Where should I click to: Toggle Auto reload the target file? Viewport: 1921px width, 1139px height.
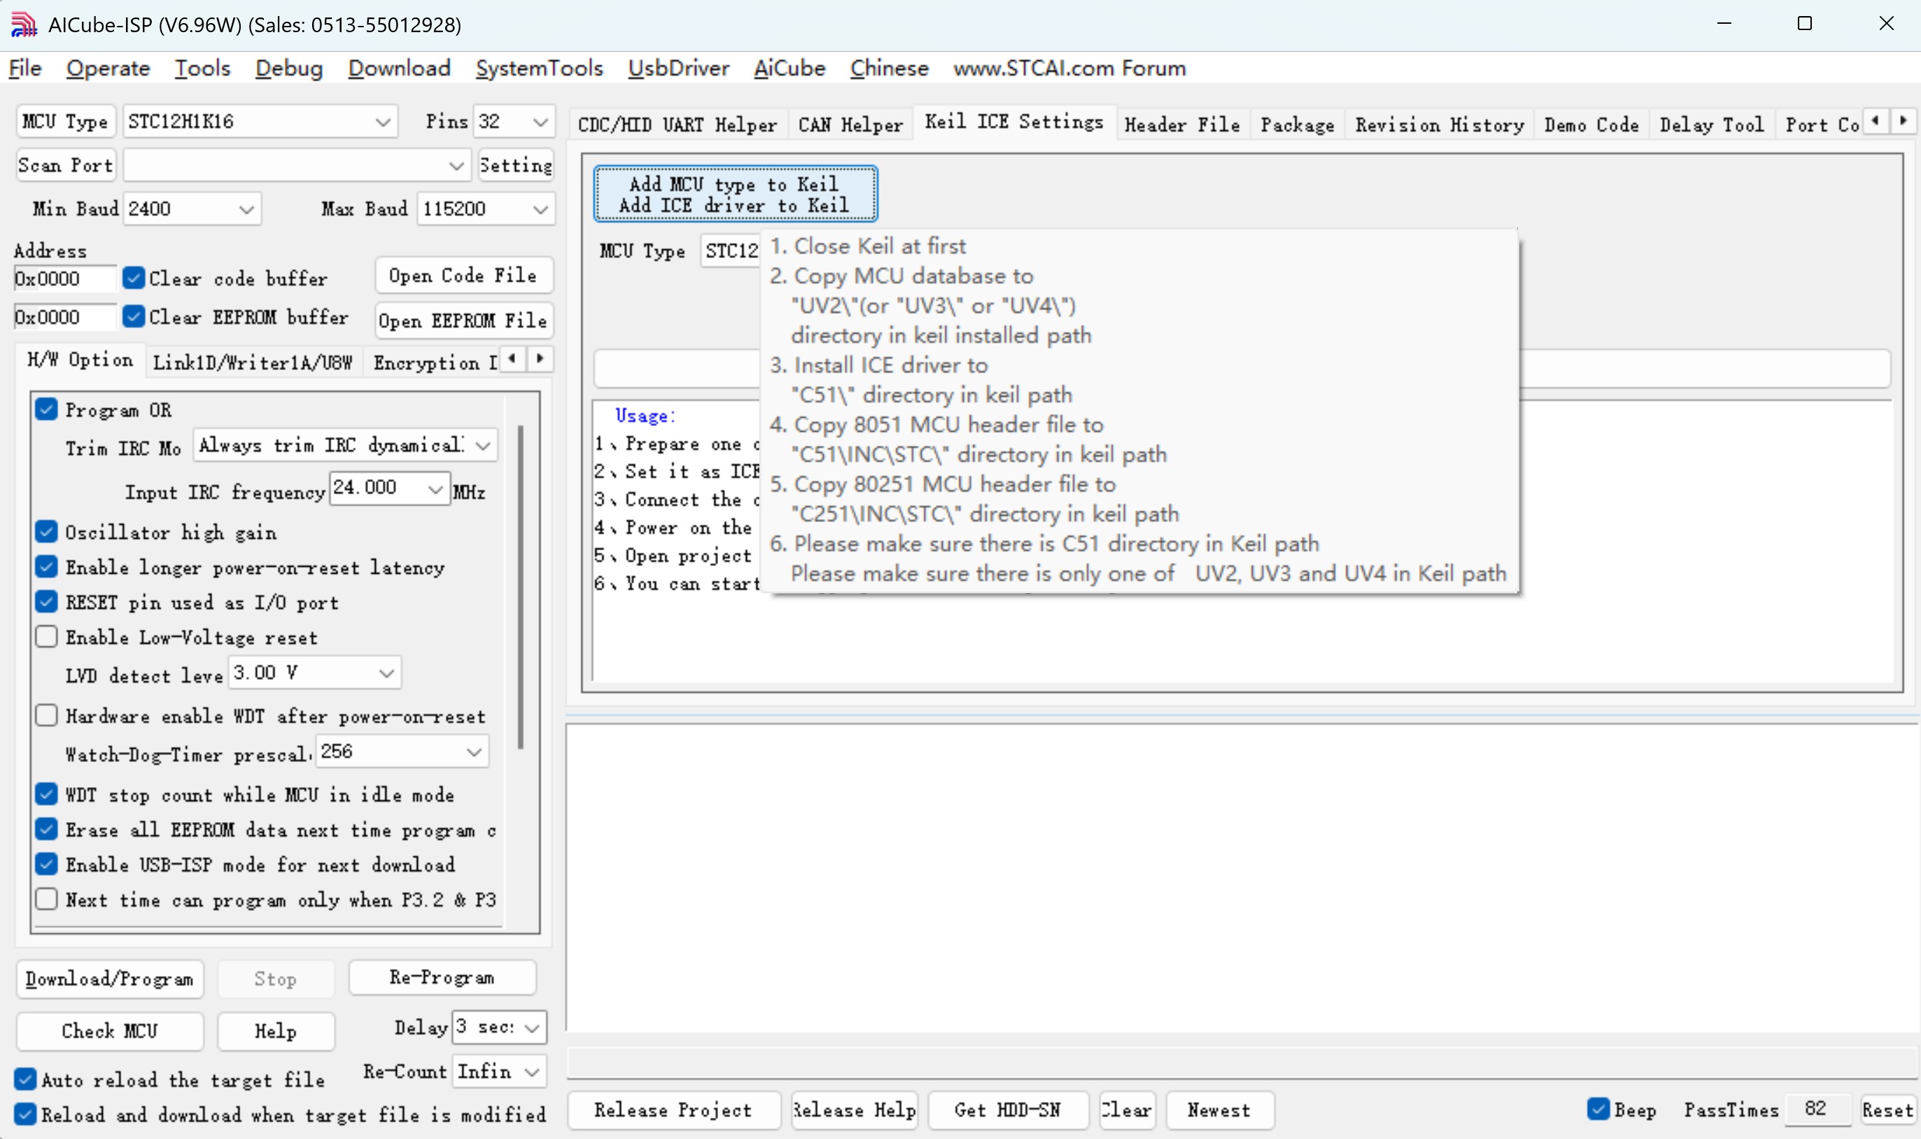coord(25,1079)
